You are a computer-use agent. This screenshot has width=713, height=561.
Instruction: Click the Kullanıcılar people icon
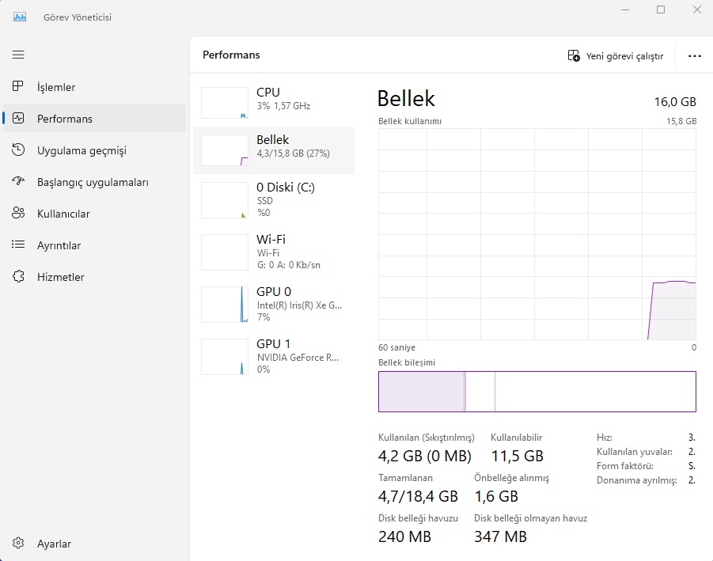tap(18, 213)
